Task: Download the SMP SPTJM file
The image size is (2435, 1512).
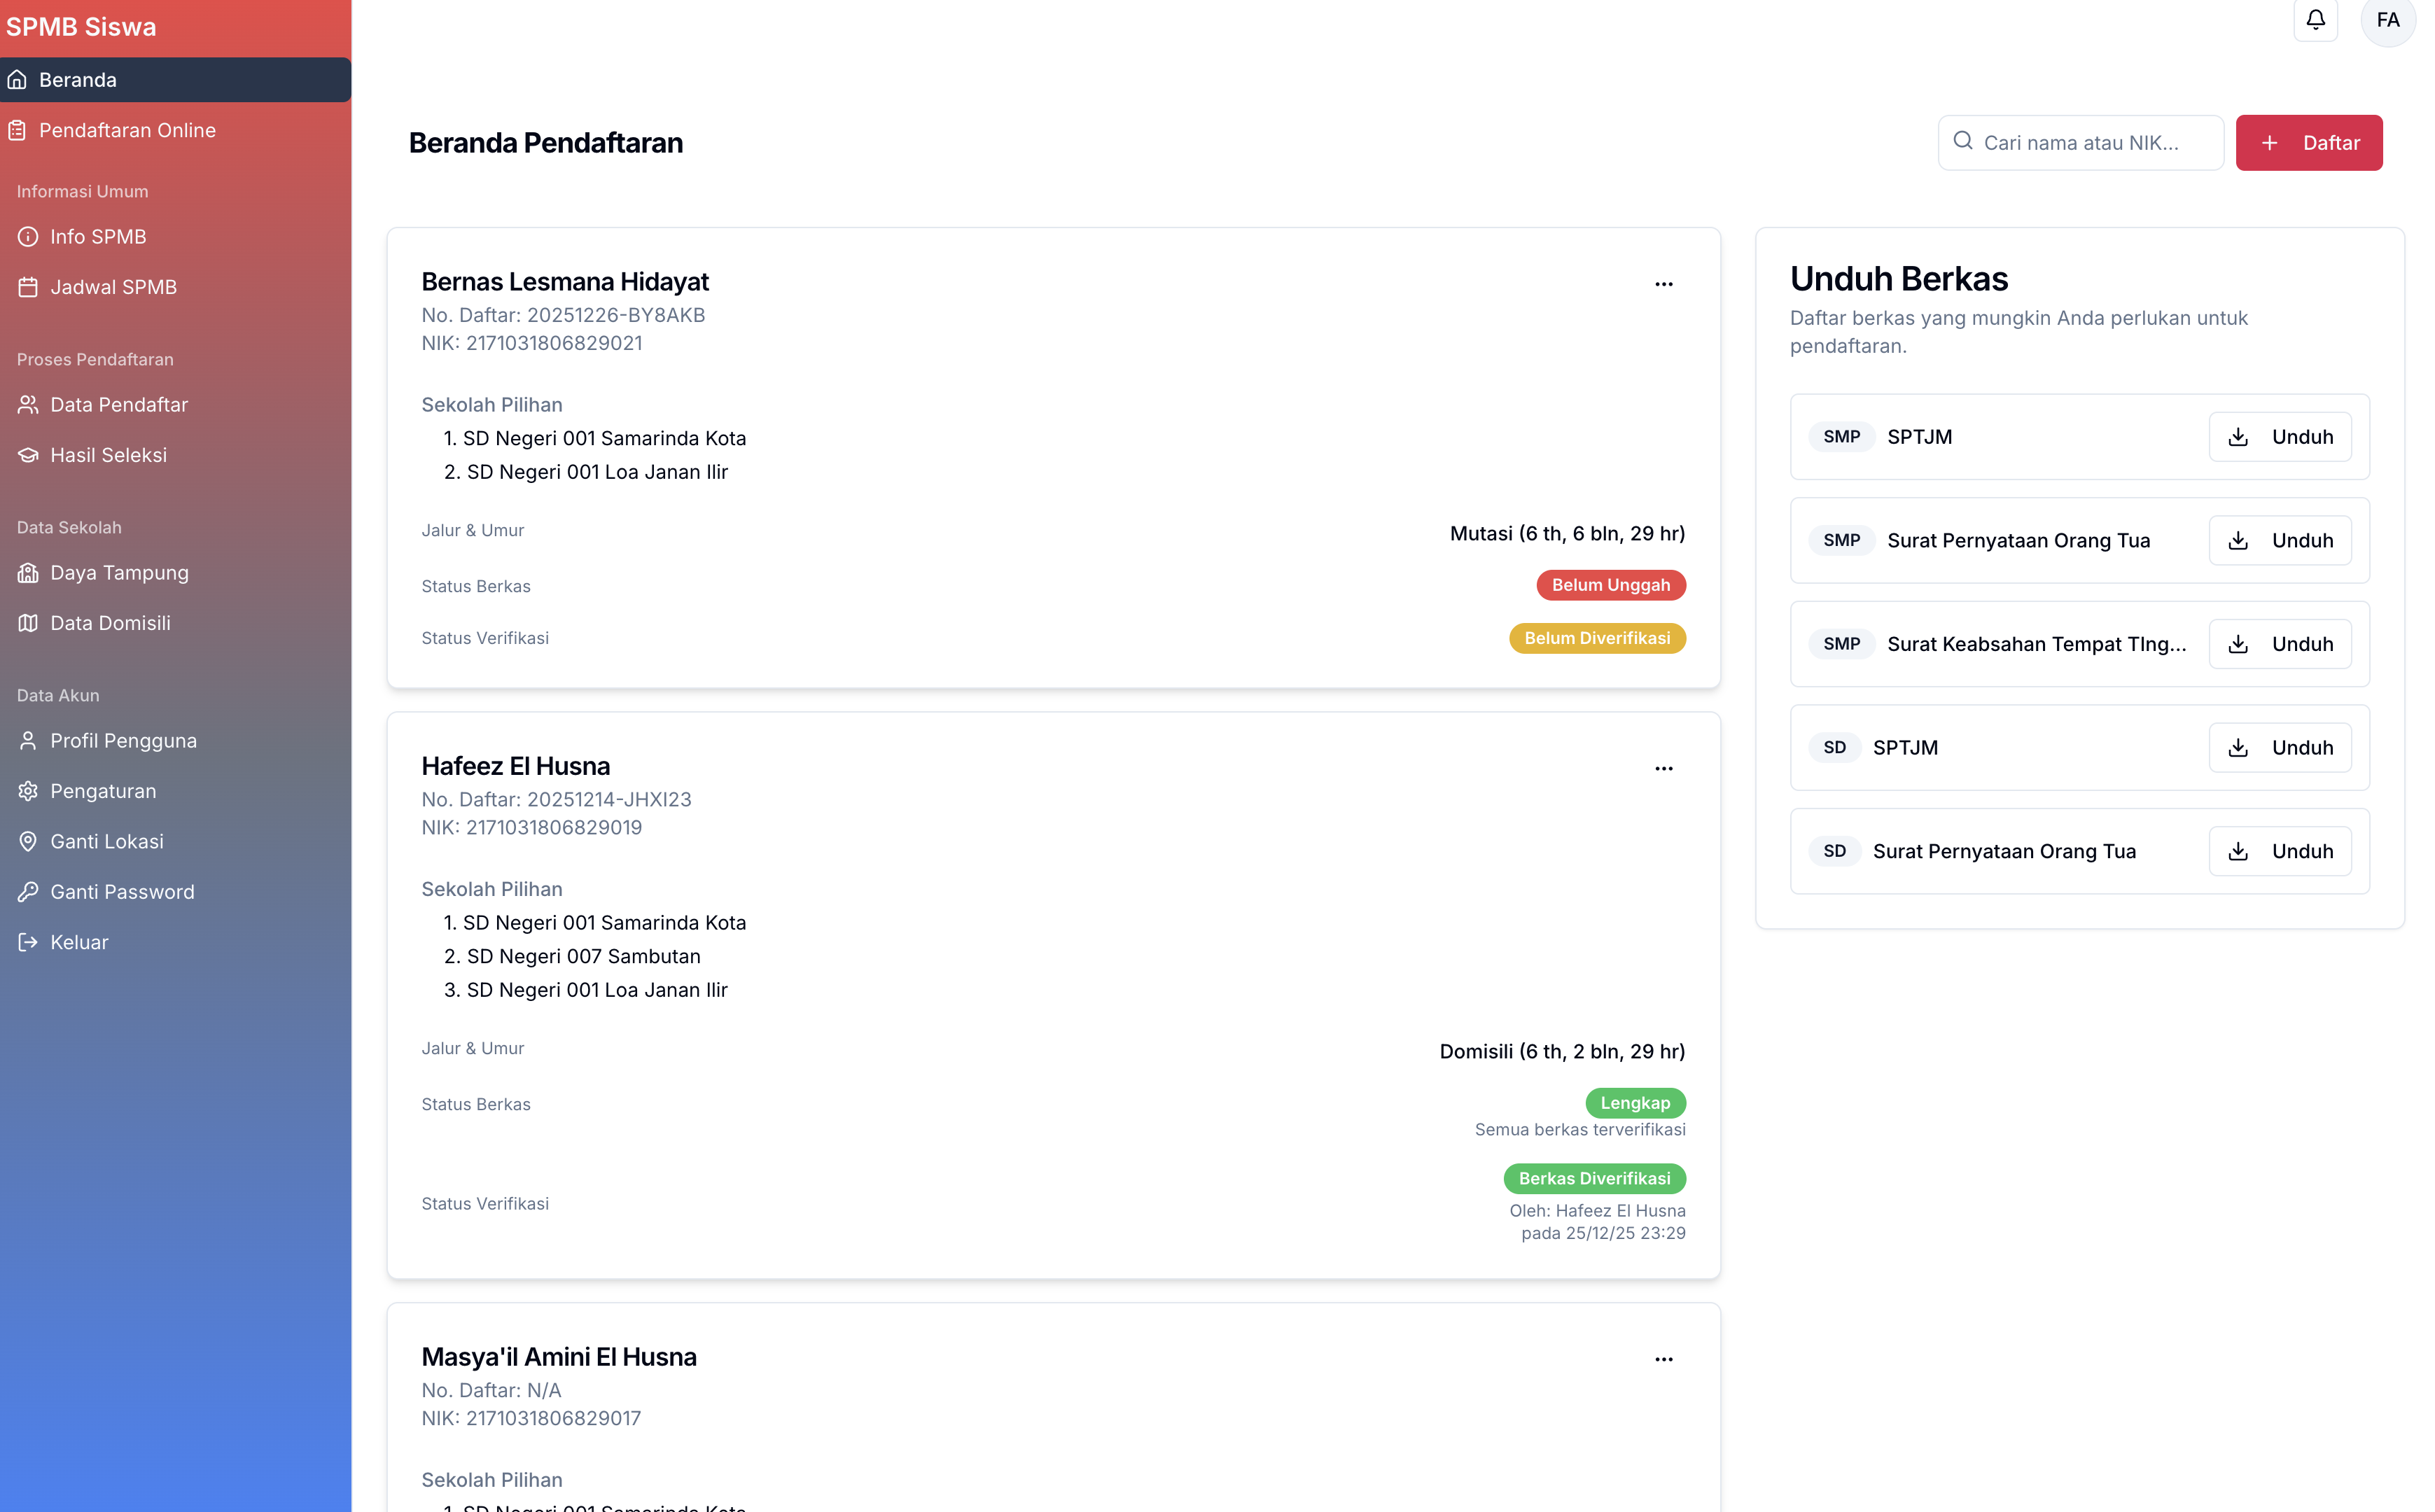Action: click(2279, 437)
